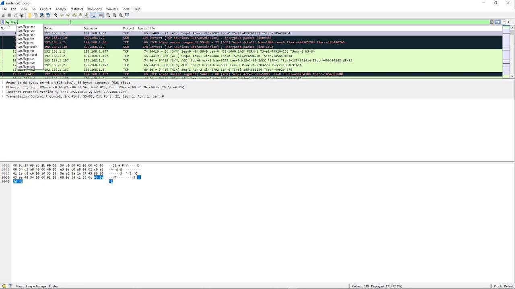Screen dimensions: 515x289
Task: Apply the display filter arrow button
Action: (x=497, y=22)
